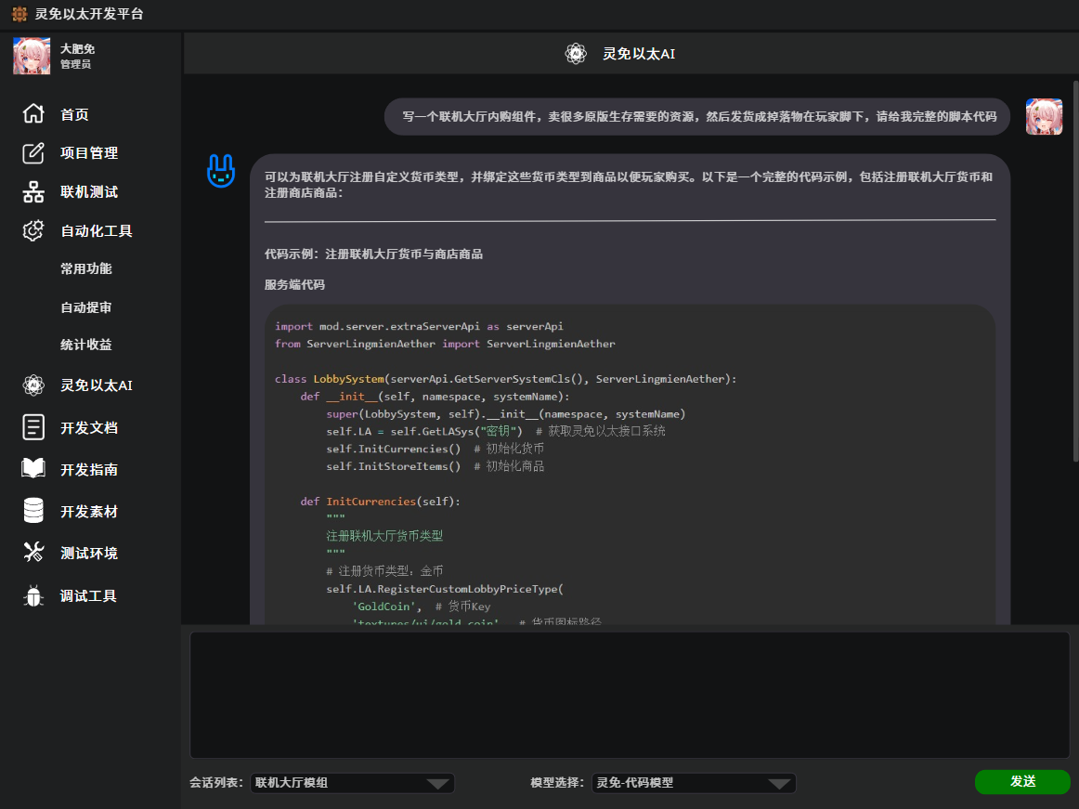The height and width of the screenshot is (809, 1079).
Task: Click the message input text area
Action: [630, 695]
